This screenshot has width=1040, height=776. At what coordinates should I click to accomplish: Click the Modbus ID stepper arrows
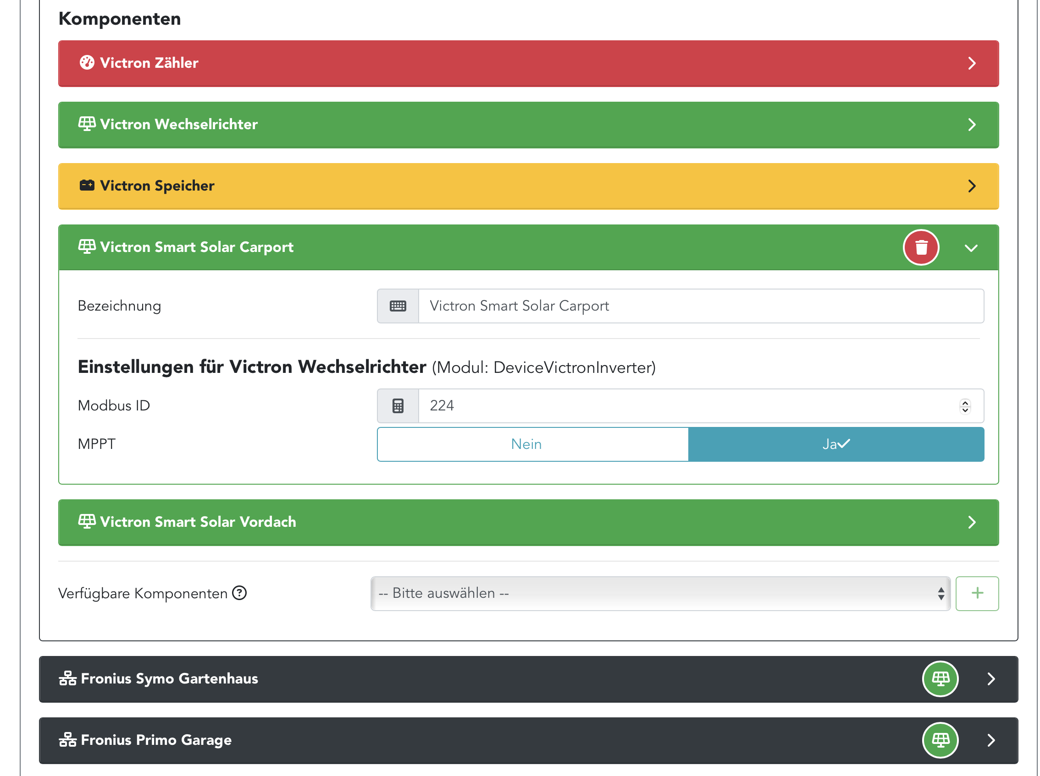(965, 406)
